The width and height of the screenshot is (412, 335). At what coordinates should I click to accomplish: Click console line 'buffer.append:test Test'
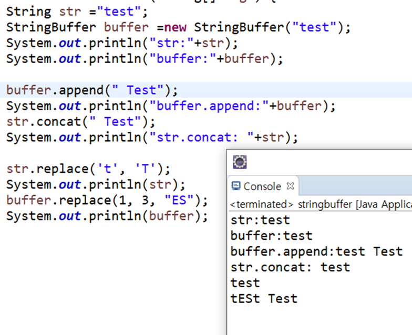click(316, 252)
